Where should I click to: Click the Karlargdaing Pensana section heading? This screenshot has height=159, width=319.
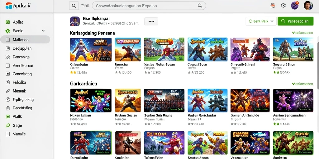coord(92,33)
